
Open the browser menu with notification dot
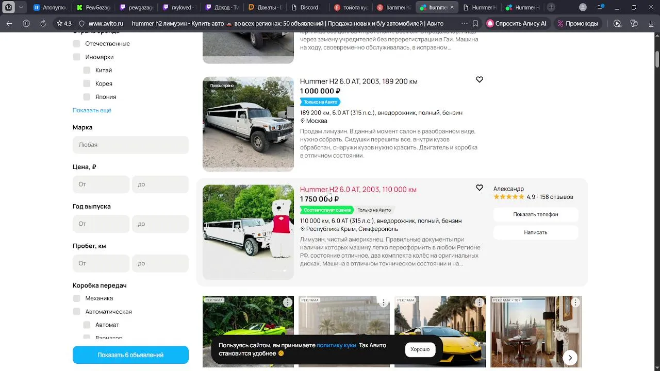pos(601,7)
